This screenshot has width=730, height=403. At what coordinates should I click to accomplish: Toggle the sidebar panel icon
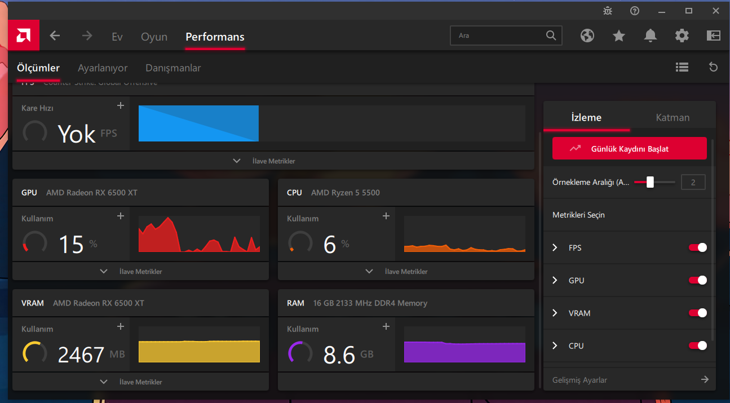click(714, 36)
